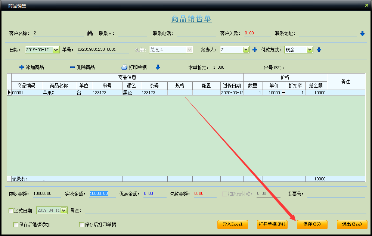Click the 联系地址 input field

[328, 33]
